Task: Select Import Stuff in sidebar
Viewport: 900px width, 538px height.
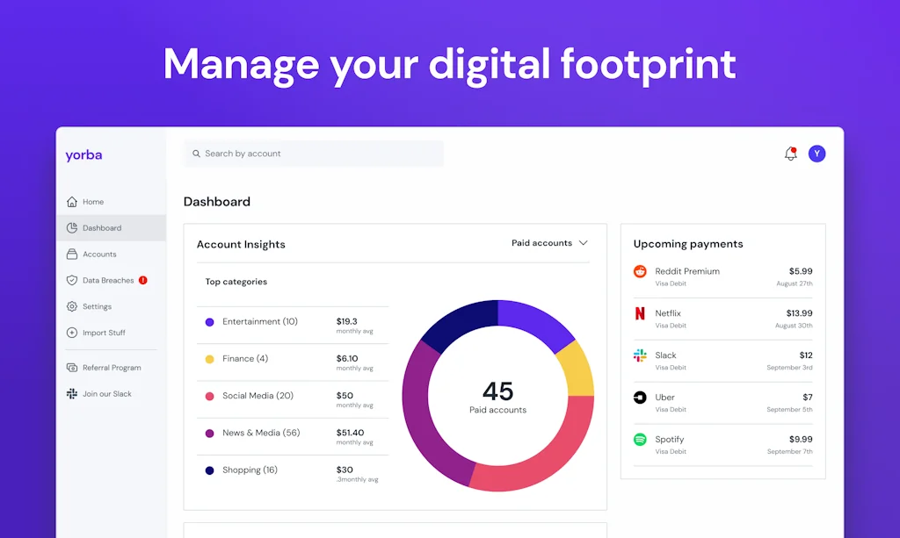Action: pos(103,333)
